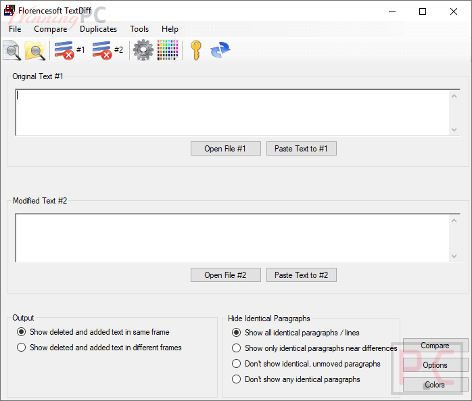The height and width of the screenshot is (401, 472).
Task: Click the Options button
Action: tap(435, 365)
